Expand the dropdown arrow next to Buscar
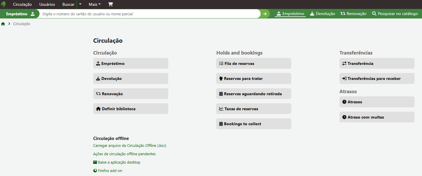422x176 pixels. [80, 4]
